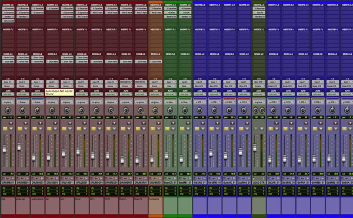353x218 pixels.
Task: Open the SPL insert on the kick track
Action: point(8,21)
